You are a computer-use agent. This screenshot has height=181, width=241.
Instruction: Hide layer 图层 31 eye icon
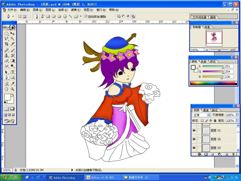click(x=194, y=130)
